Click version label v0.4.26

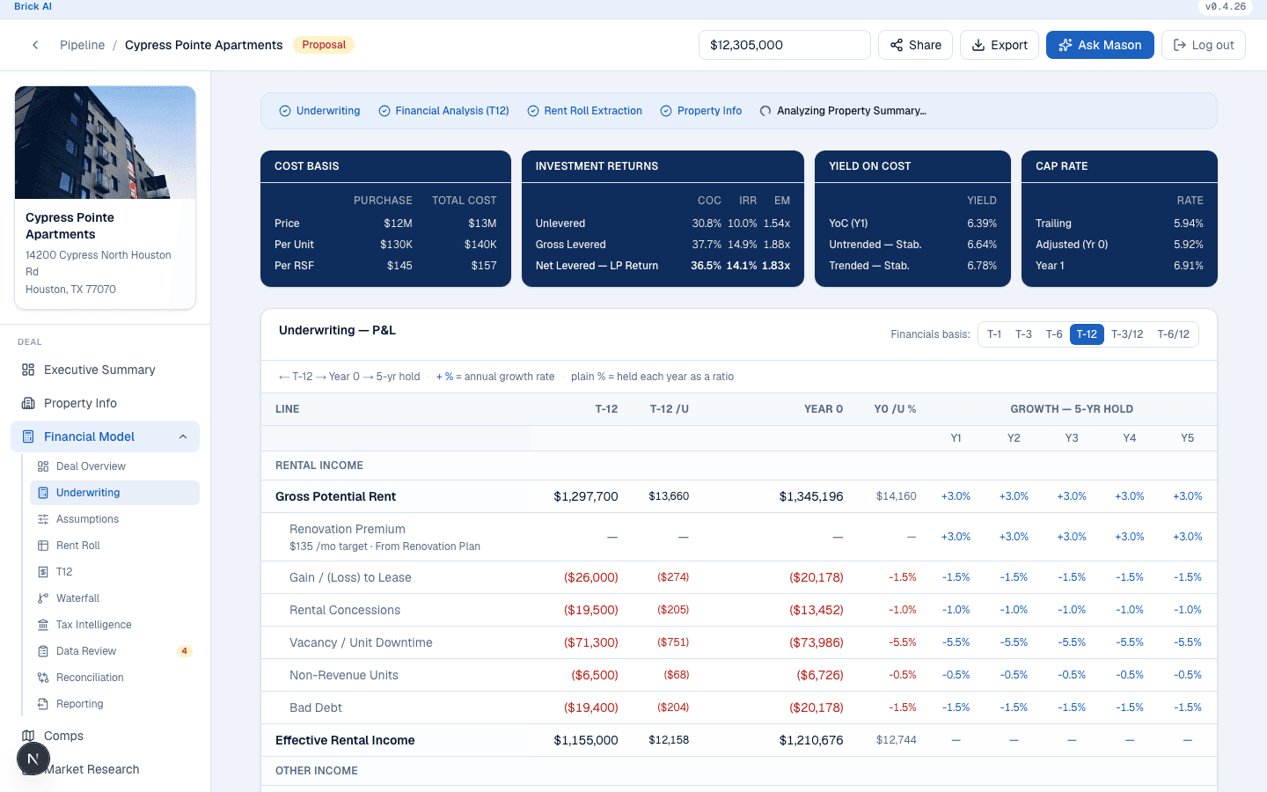click(x=1226, y=6)
